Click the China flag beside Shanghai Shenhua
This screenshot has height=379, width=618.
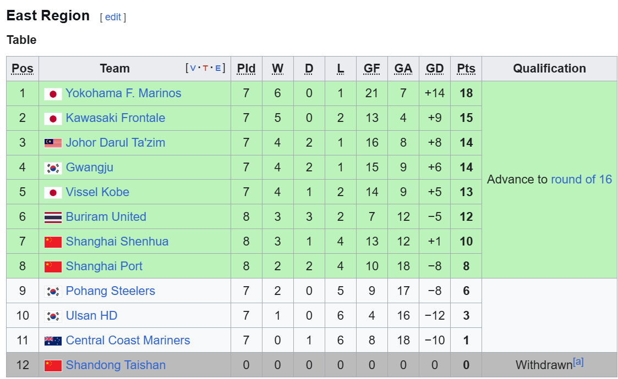[x=53, y=242]
